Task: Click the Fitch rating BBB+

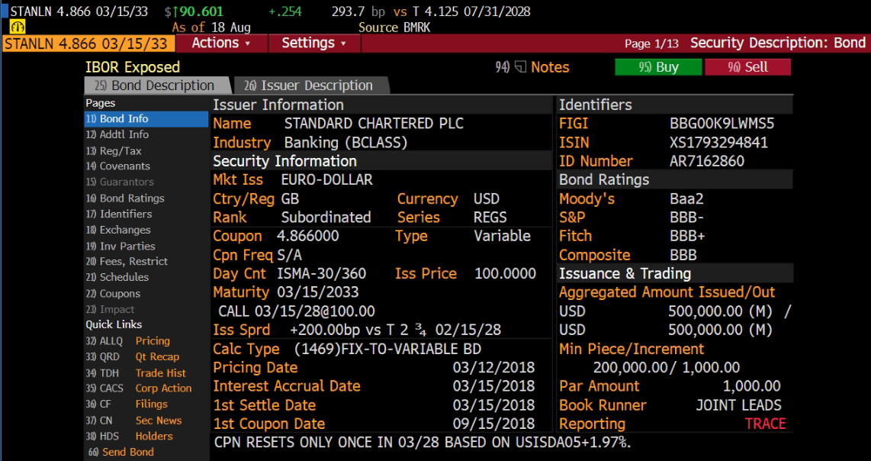Action: click(x=687, y=237)
